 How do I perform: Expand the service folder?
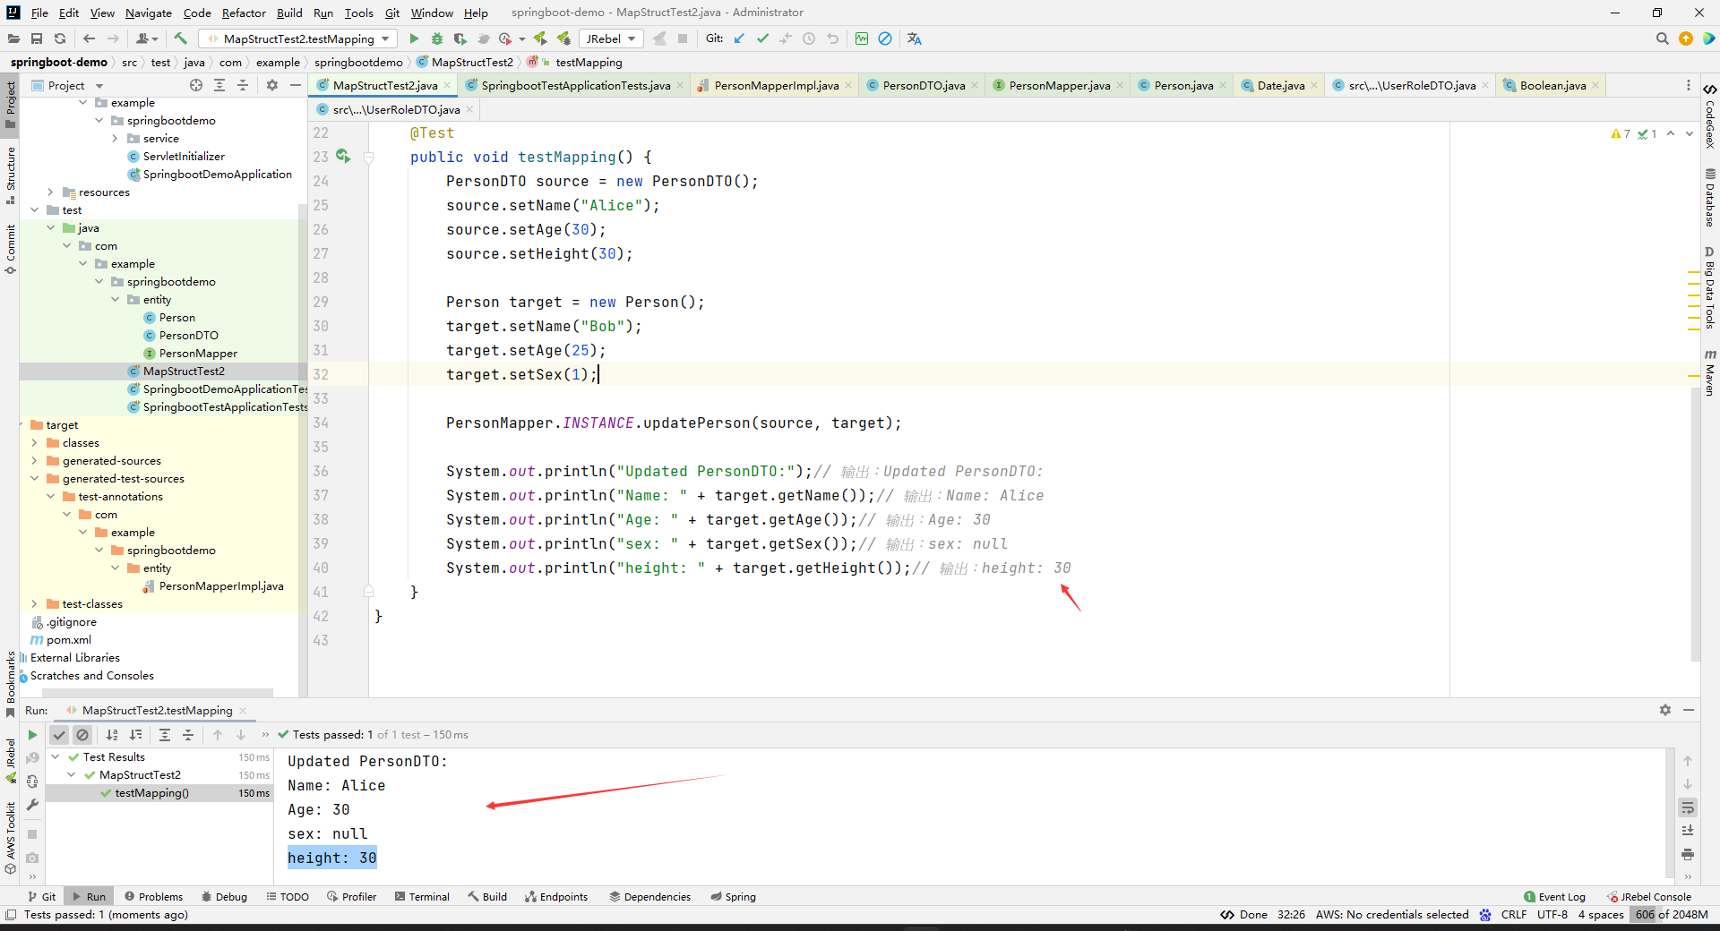pyautogui.click(x=116, y=139)
